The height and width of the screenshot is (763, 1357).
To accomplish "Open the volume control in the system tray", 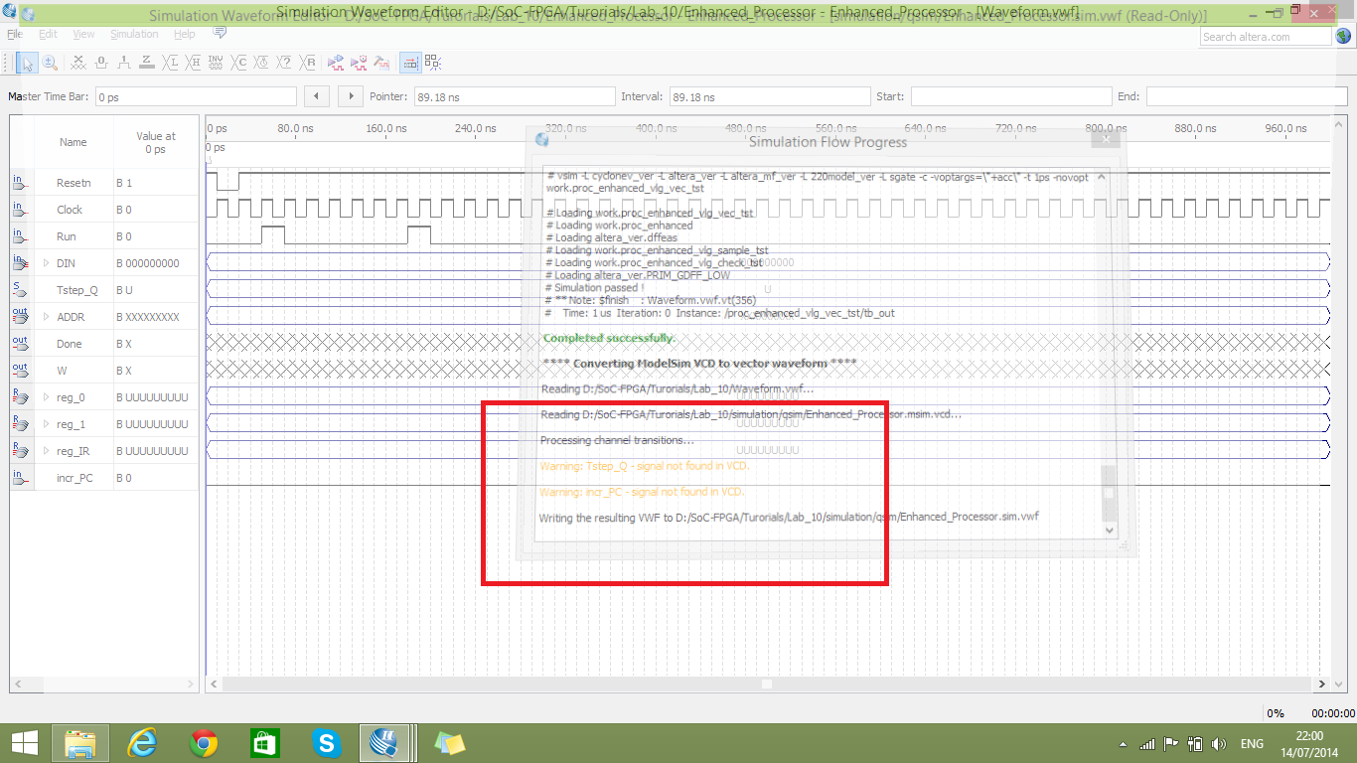I will tap(1219, 744).
